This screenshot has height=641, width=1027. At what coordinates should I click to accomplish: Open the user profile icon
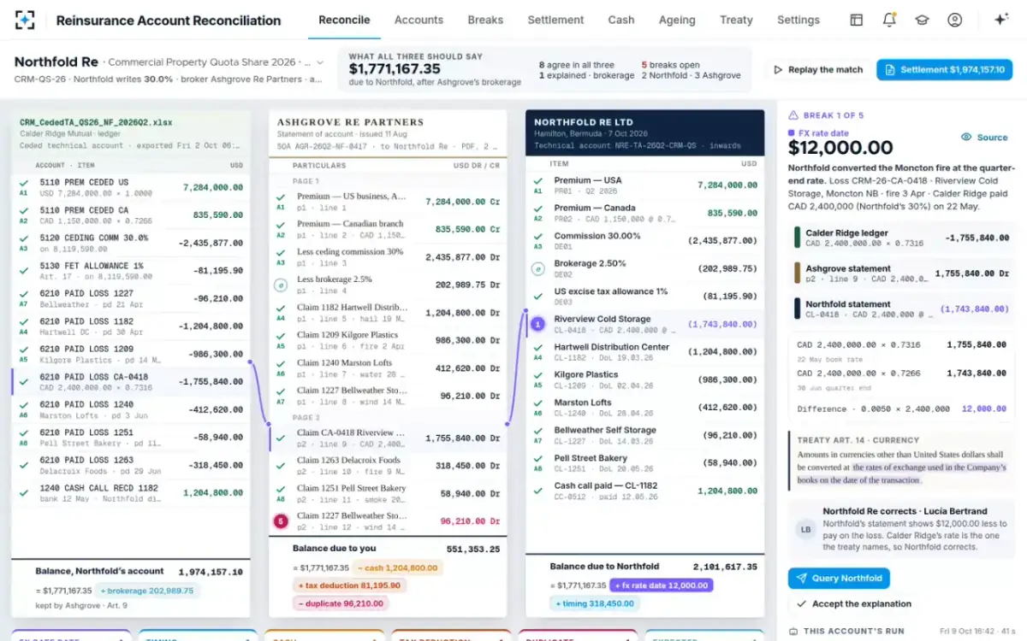(x=955, y=20)
